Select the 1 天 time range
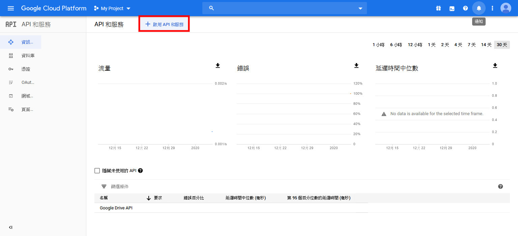Viewport: 518px width, 236px height. [432, 45]
